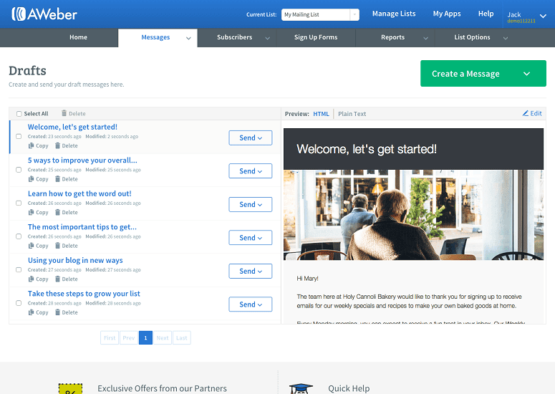Click Copy icon under 'Learn how to get' draft

(31, 212)
